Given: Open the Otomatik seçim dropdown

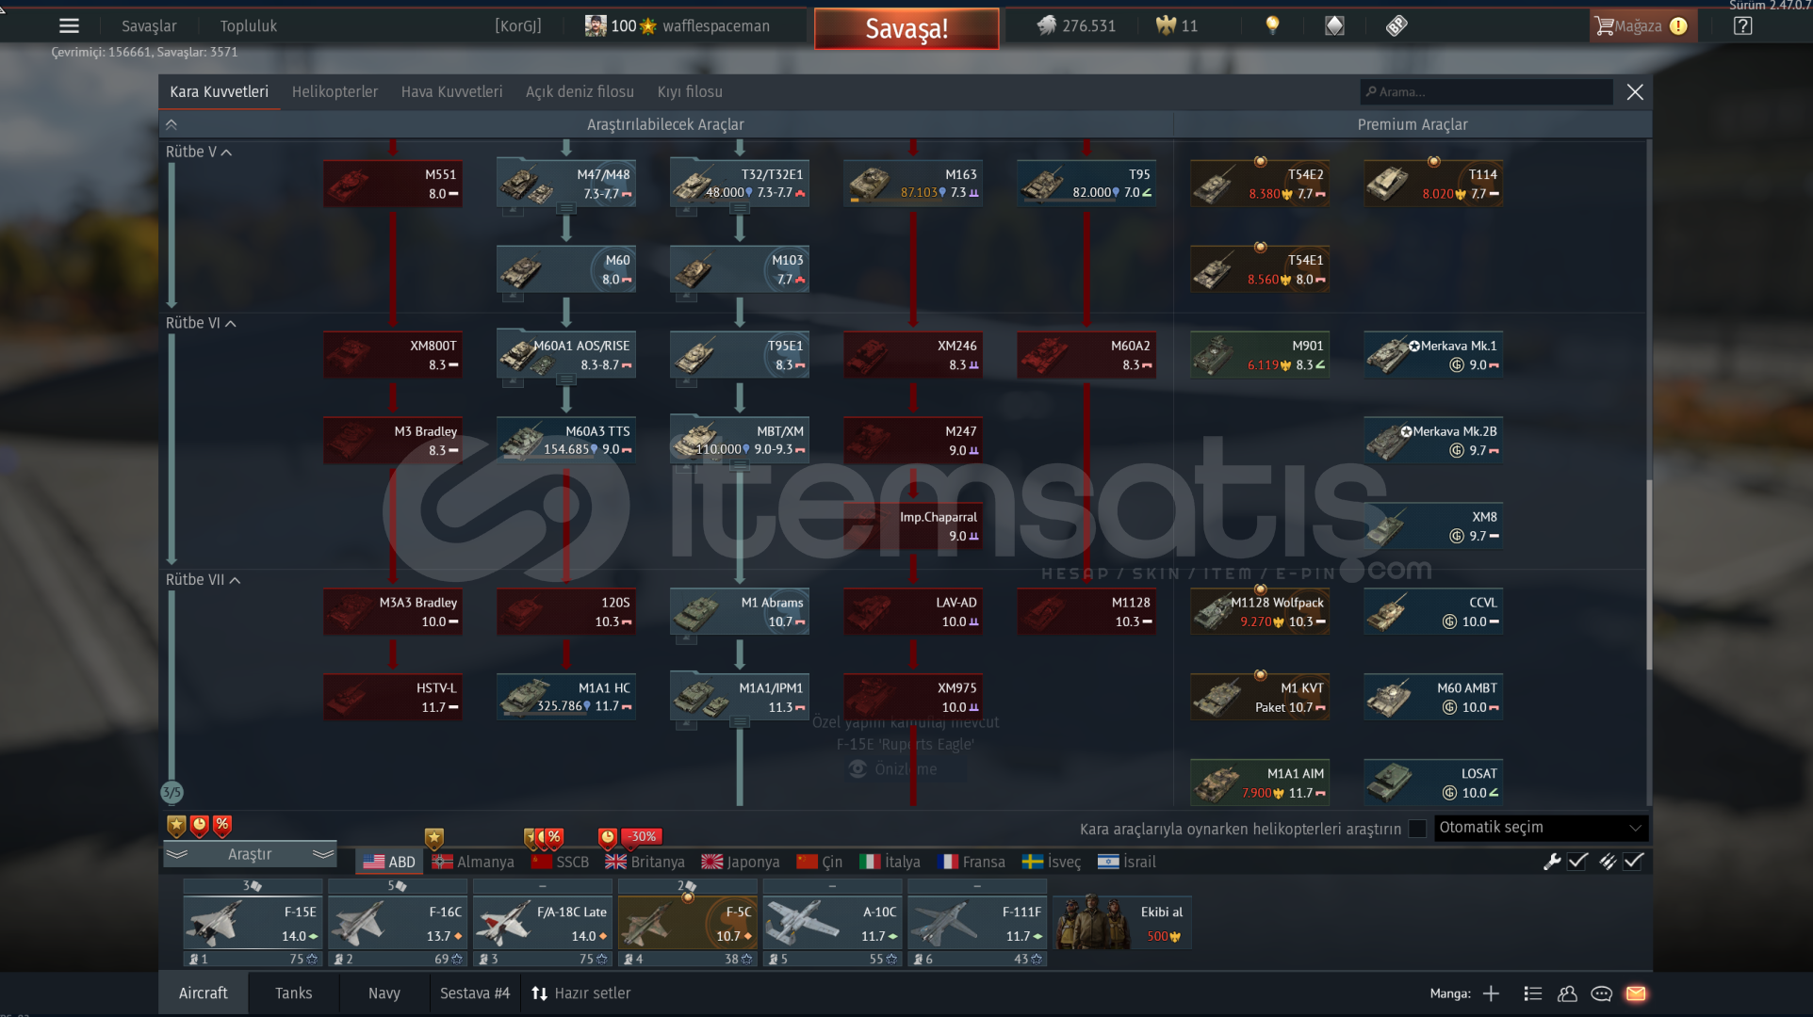Looking at the screenshot, I should [1541, 828].
